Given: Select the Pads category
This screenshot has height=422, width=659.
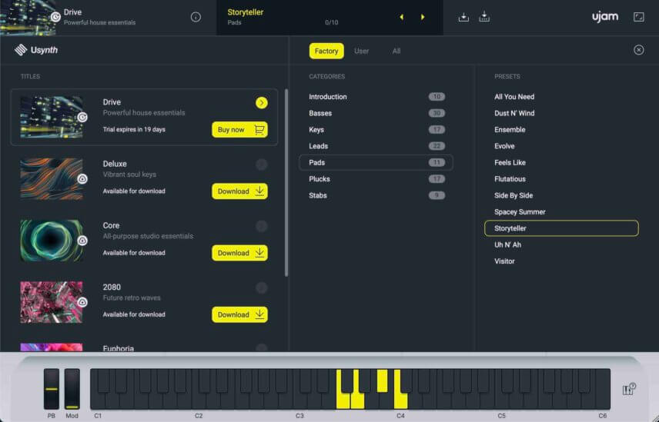Looking at the screenshot, I should pos(376,162).
